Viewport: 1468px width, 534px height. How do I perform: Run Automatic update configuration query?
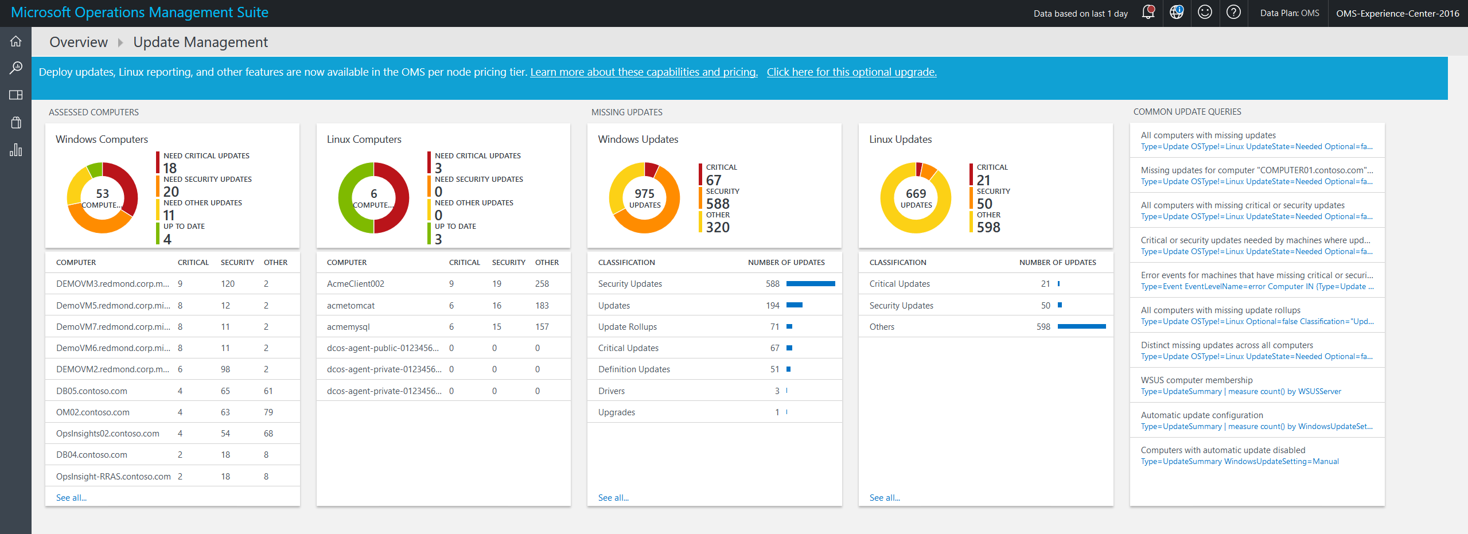(x=1257, y=420)
